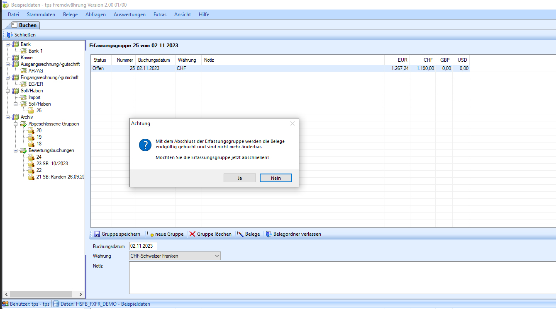Image resolution: width=556 pixels, height=309 pixels.
Task: Select open group 25 folder in tree
Action: pos(31,111)
